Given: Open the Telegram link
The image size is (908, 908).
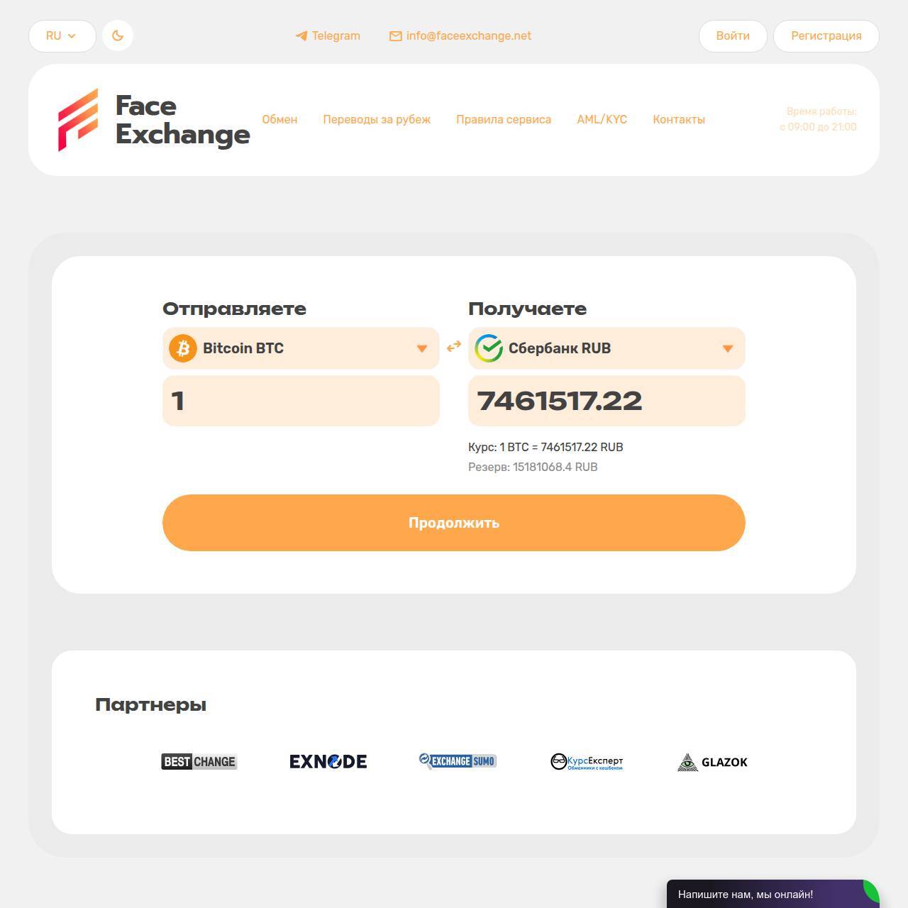Looking at the screenshot, I should (x=328, y=35).
